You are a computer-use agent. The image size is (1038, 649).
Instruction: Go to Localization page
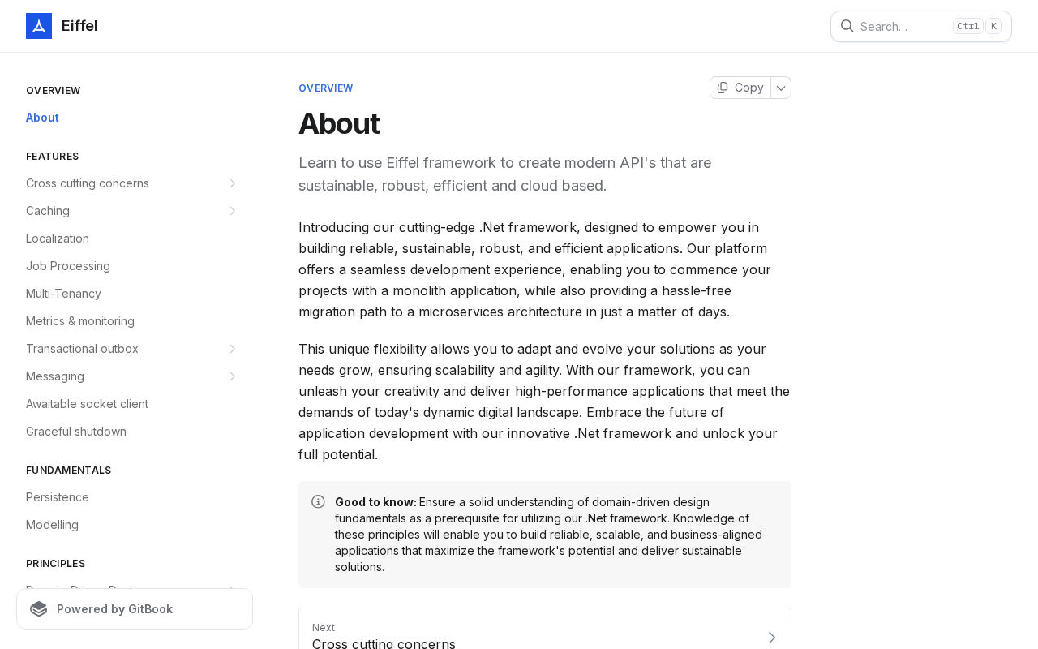coord(58,239)
